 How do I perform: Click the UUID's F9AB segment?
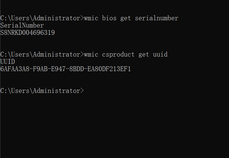coord(40,69)
